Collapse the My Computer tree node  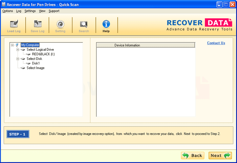12,45
